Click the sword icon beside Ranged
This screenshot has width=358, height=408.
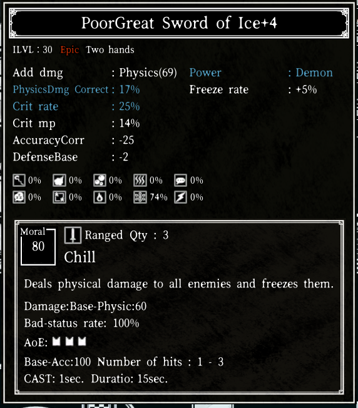73,235
